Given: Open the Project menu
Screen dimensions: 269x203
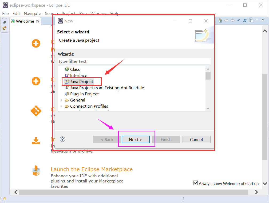Looking at the screenshot, I should (69, 13).
